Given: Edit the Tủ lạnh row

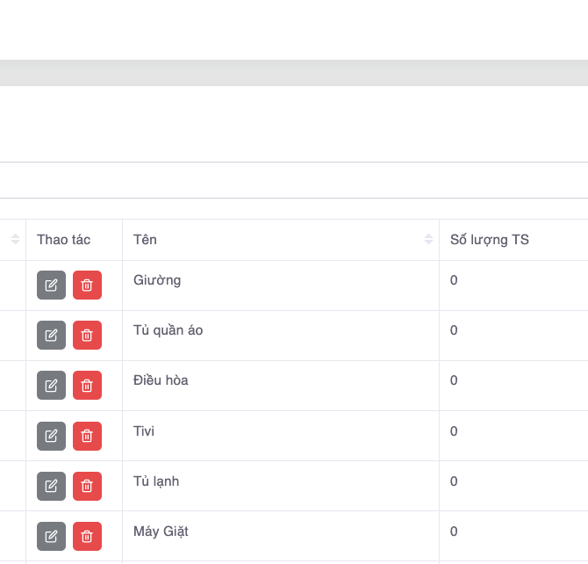Looking at the screenshot, I should click(x=51, y=486).
